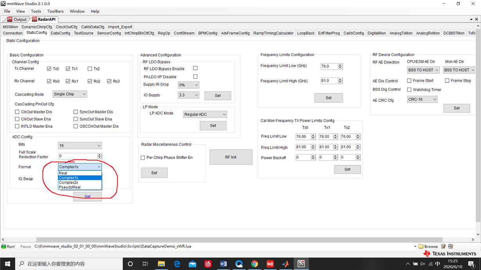This screenshot has width=481, height=270.
Task: Open the Youdao dictionary taskbar icon
Action: [x=270, y=264]
